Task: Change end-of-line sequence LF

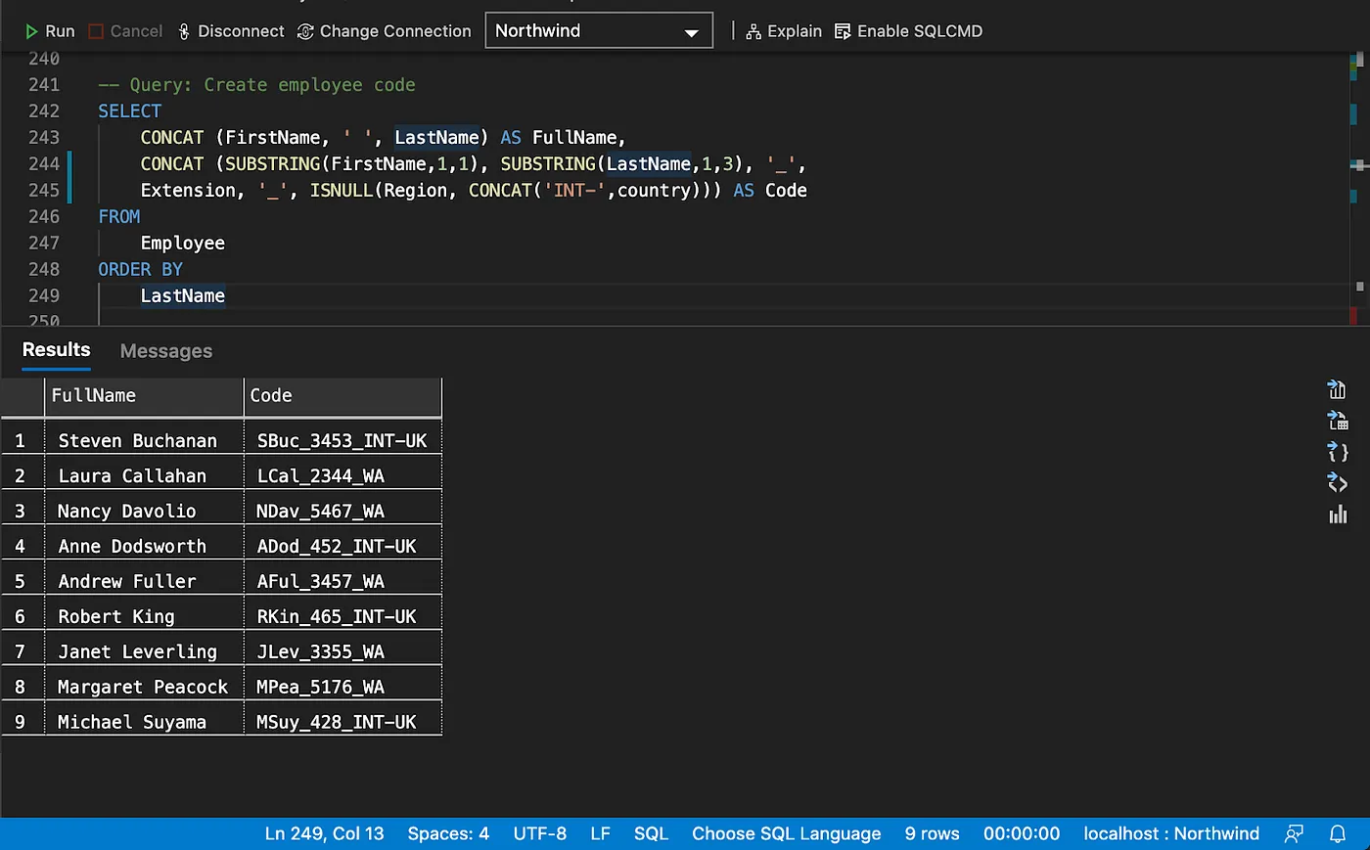Action: [x=601, y=834]
